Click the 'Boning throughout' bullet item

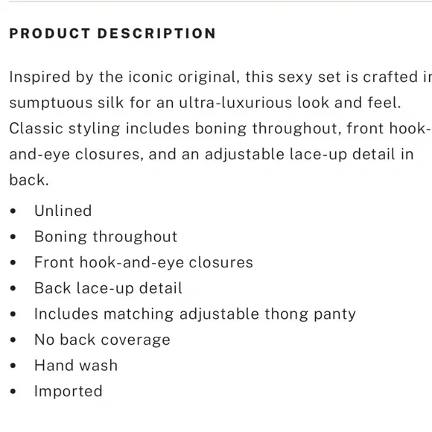(x=106, y=237)
